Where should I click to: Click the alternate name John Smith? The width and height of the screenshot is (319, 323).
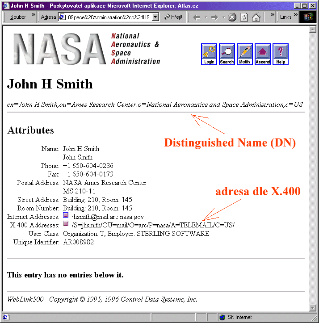click(77, 157)
